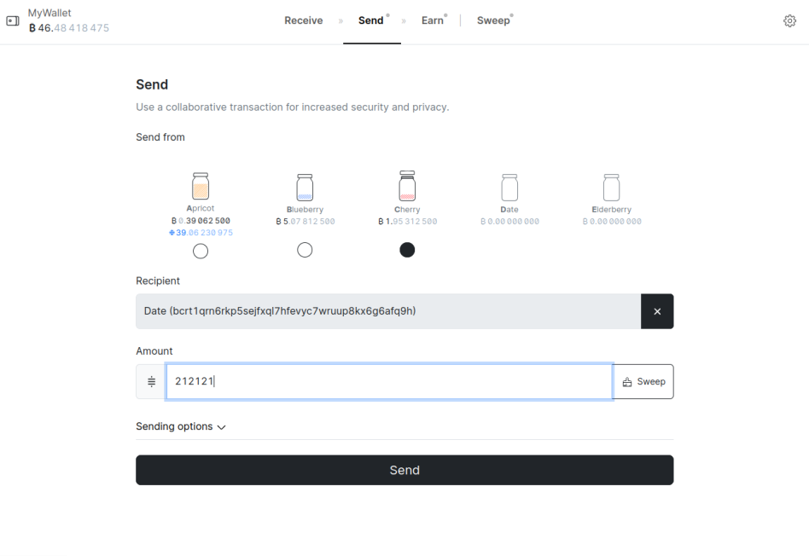Click the wallet icon beside MyWallet
809x556 pixels.
click(x=13, y=20)
